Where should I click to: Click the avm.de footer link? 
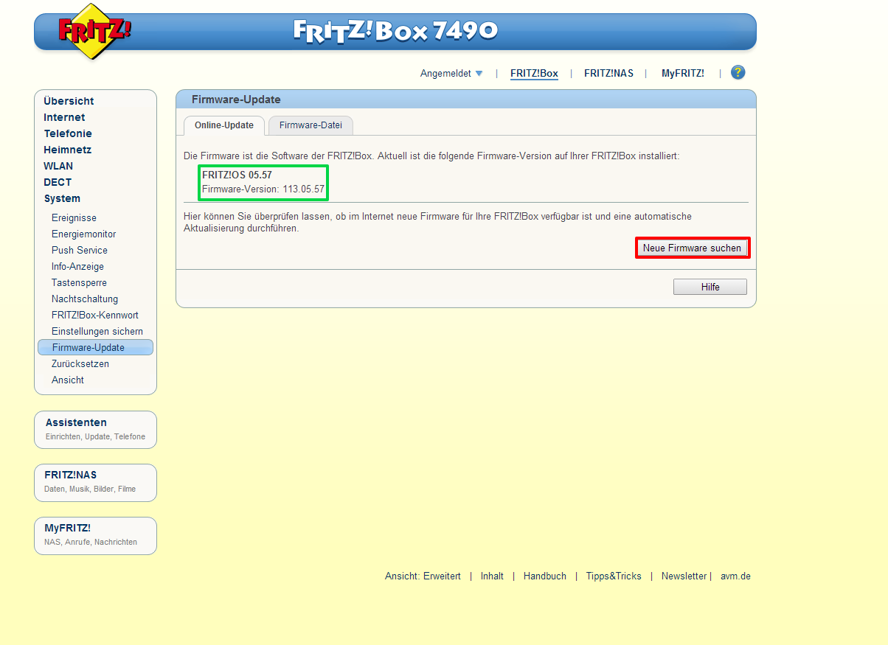coord(735,576)
